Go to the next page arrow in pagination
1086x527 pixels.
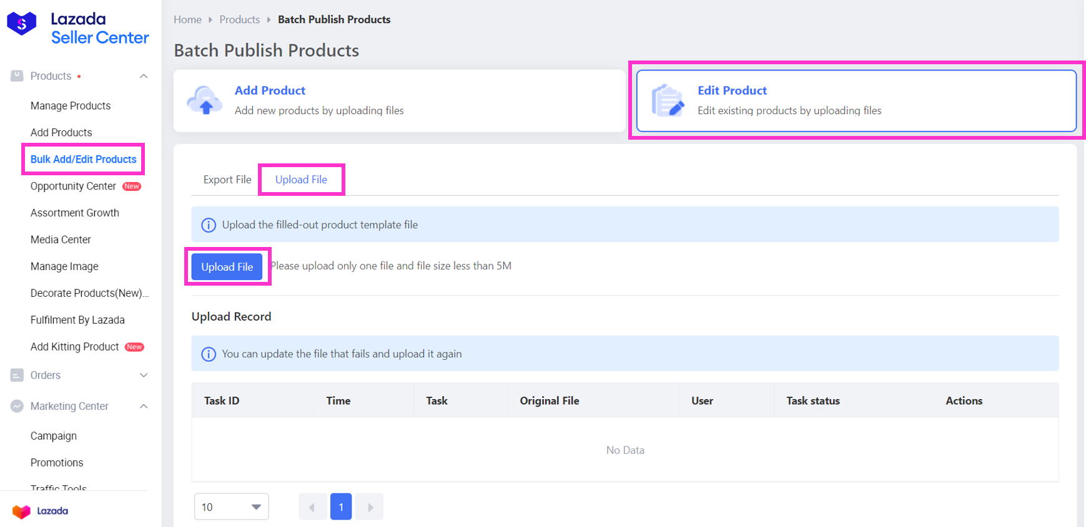point(370,507)
